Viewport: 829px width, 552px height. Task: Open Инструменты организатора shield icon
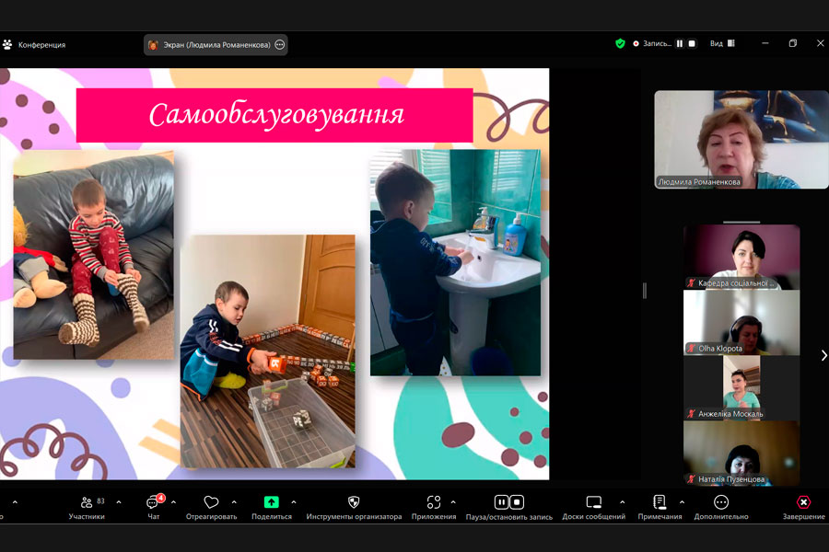(x=354, y=501)
